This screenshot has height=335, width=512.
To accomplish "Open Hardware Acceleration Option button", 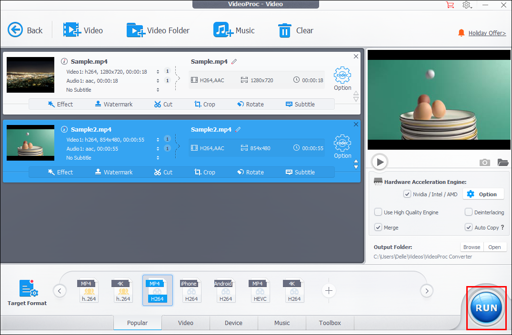I will point(483,194).
